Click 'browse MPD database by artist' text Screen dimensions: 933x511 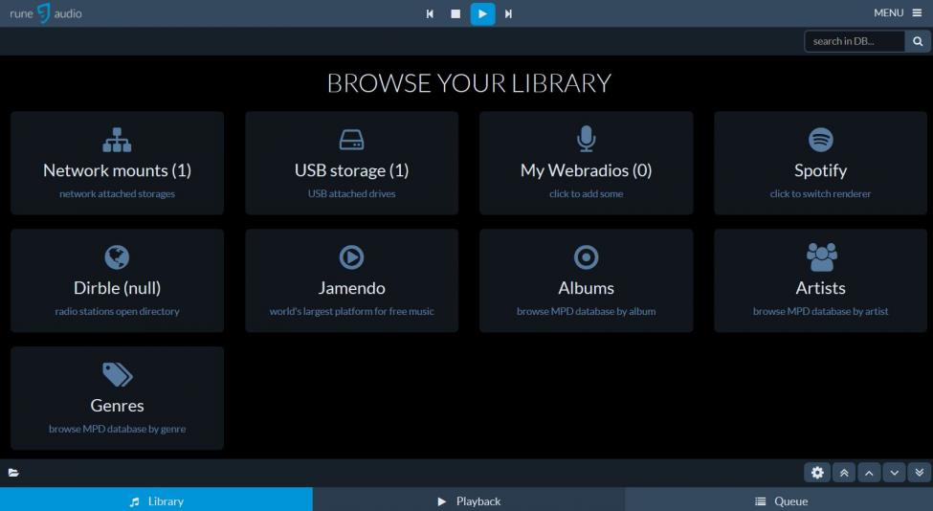pyautogui.click(x=820, y=311)
